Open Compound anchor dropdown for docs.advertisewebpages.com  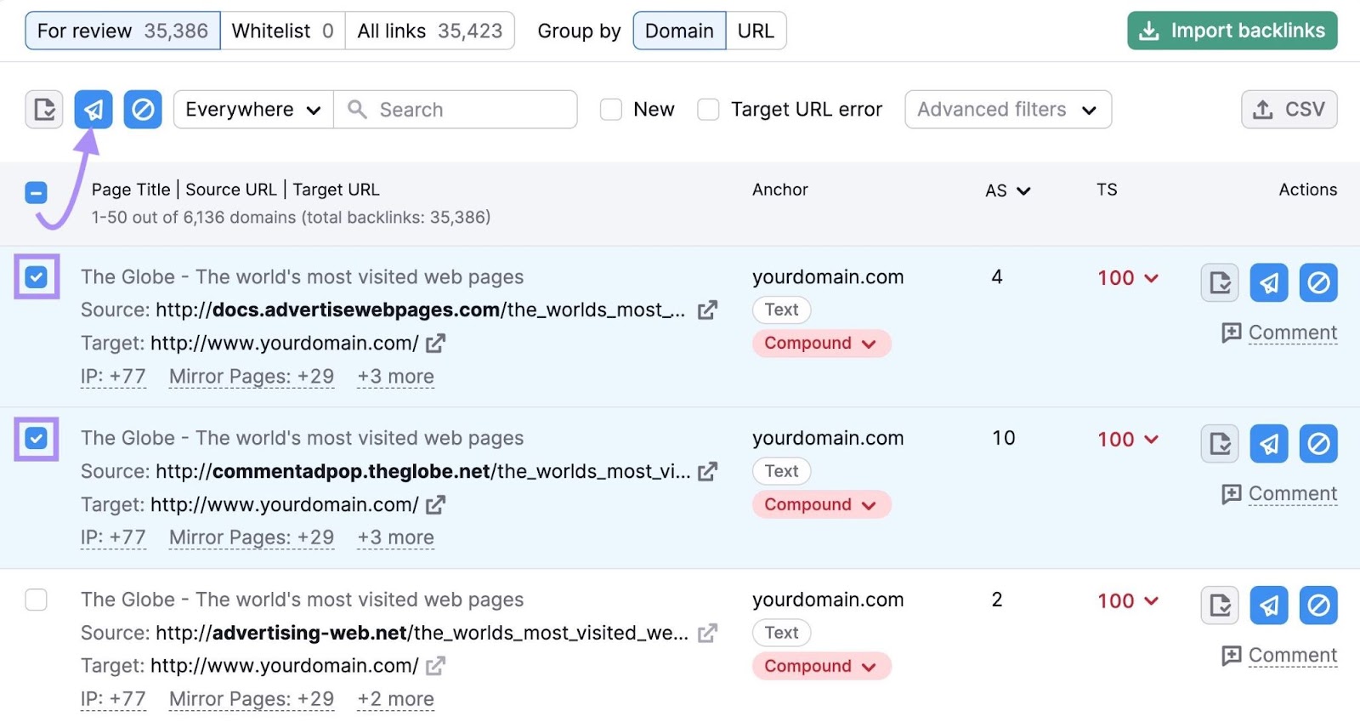pos(820,344)
